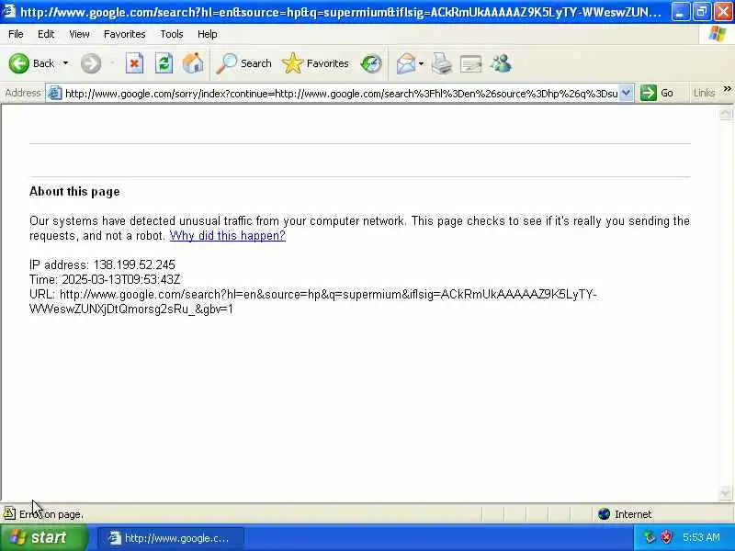
Task: Stop page loading with red X icon
Action: click(134, 63)
